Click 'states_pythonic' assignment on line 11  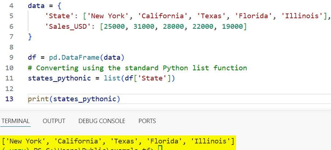59,78
